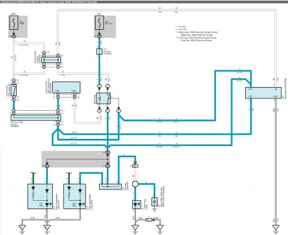Click the Center Stop Lamp LED symbol
This screenshot has width=288, height=235.
[137, 205]
